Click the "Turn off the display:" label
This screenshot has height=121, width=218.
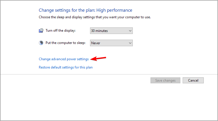[x=60, y=31]
